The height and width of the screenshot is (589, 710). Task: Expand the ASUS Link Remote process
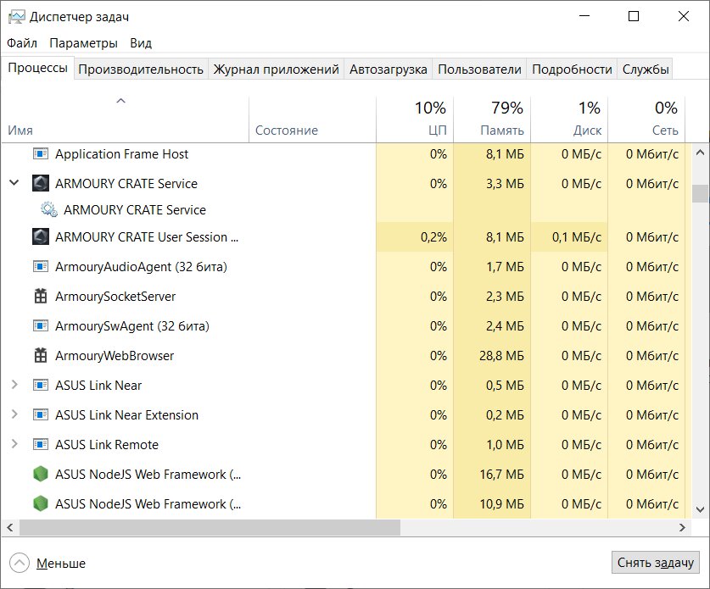[x=14, y=444]
